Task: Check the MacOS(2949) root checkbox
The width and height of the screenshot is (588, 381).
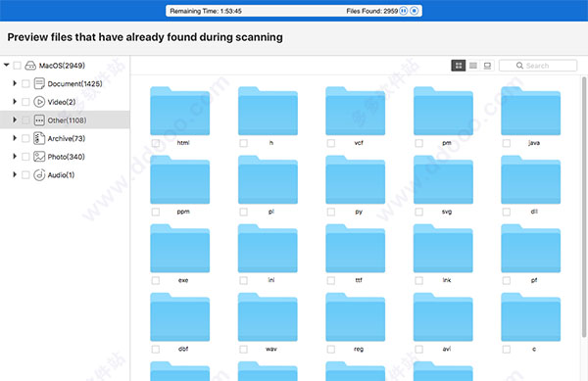Action: (x=18, y=66)
